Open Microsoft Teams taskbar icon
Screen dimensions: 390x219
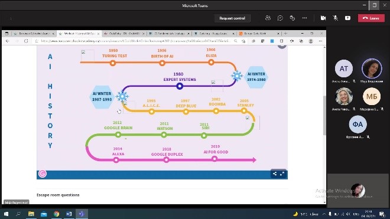pos(82,214)
